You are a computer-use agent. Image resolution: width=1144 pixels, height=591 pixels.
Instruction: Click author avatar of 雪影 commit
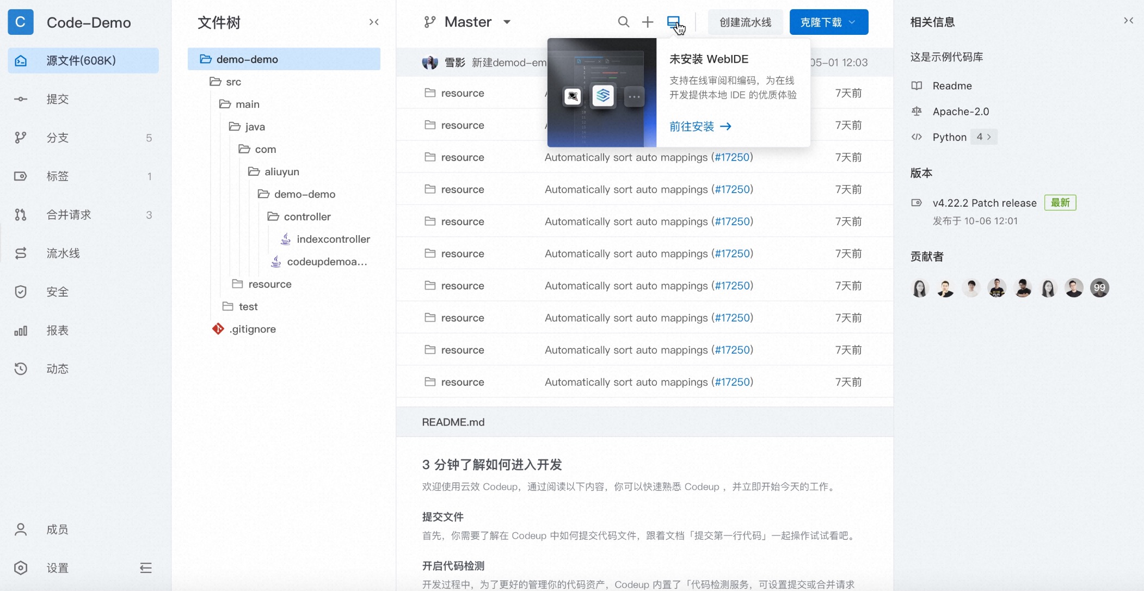430,63
